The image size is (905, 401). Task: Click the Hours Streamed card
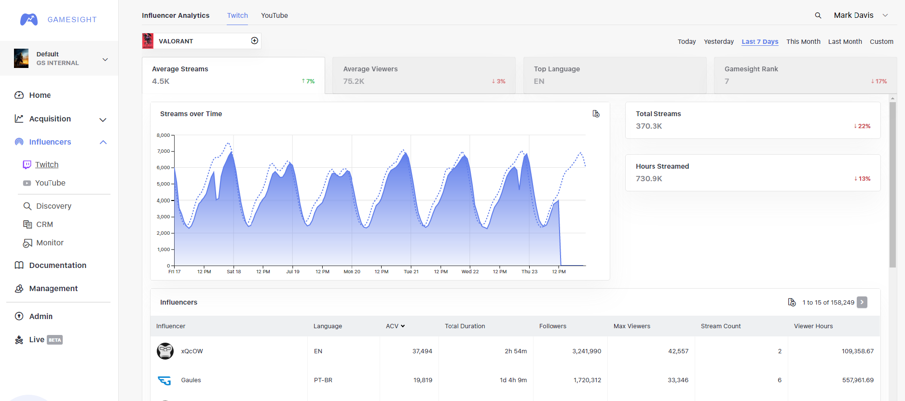753,173
